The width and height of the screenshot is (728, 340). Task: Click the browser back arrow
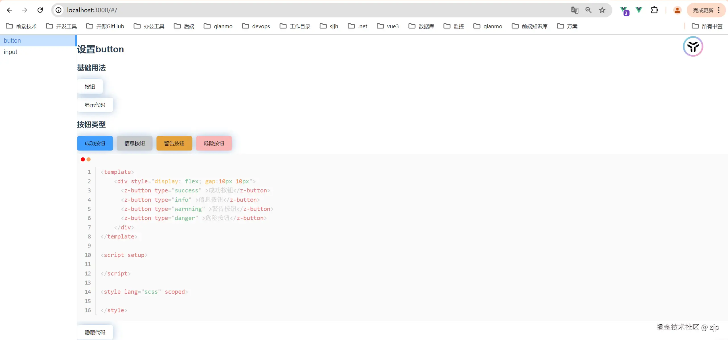(9, 10)
